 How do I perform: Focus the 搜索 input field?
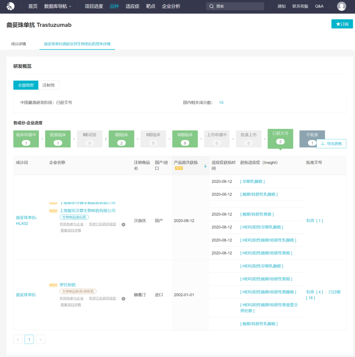point(235,6)
